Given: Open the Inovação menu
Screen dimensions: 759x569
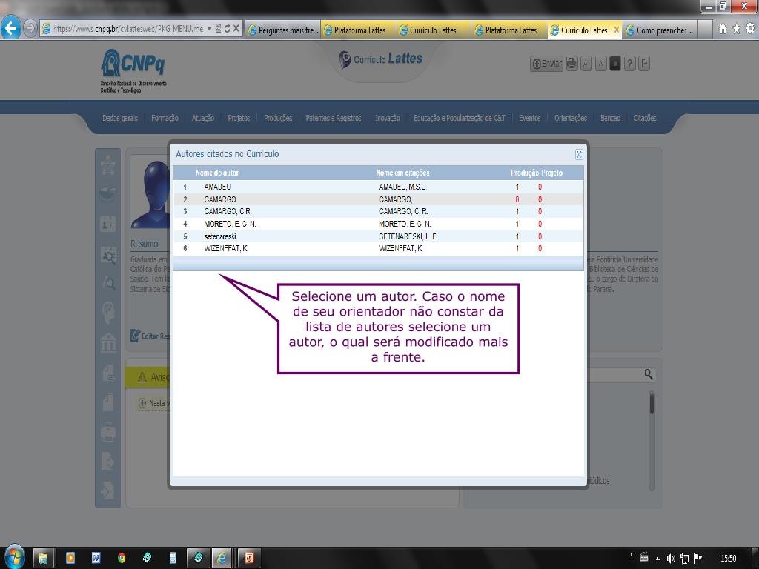Looking at the screenshot, I should (x=387, y=118).
